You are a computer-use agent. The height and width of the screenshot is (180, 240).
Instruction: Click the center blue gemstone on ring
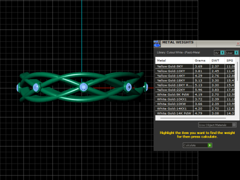point(83,87)
